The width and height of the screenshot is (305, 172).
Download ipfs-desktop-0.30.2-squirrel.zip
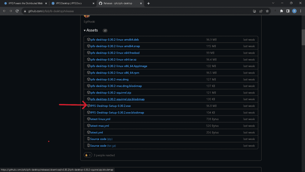pos(111,93)
